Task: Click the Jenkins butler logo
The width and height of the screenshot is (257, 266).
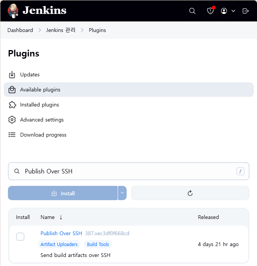Action: 13,11
